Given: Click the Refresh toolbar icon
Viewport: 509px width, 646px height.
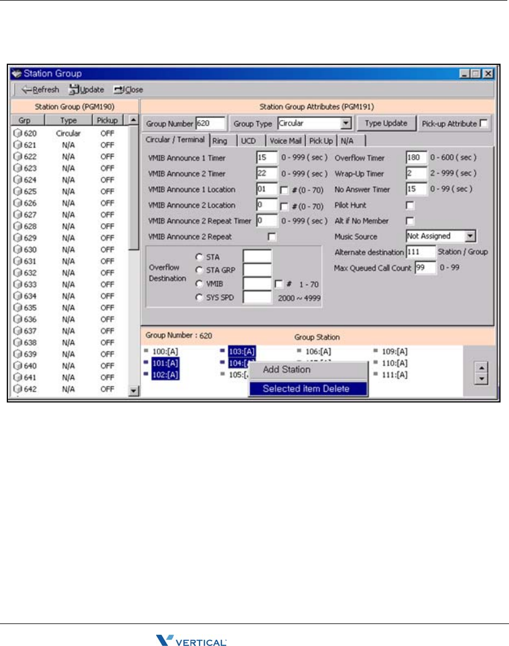Looking at the screenshot, I should [26, 90].
